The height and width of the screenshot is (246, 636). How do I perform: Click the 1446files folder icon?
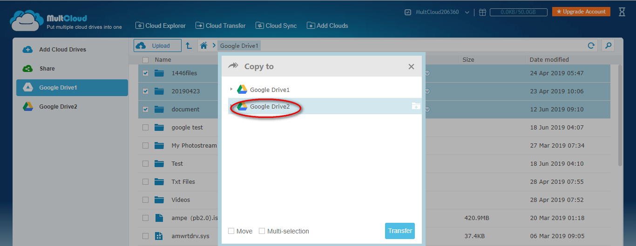160,73
